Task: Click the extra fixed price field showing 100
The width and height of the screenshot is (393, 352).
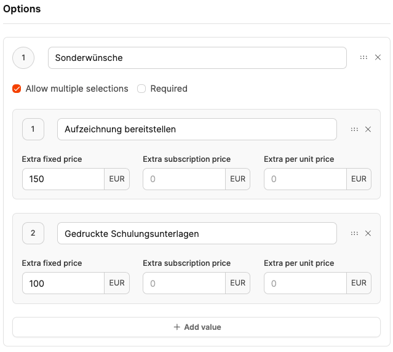Action: (x=63, y=283)
